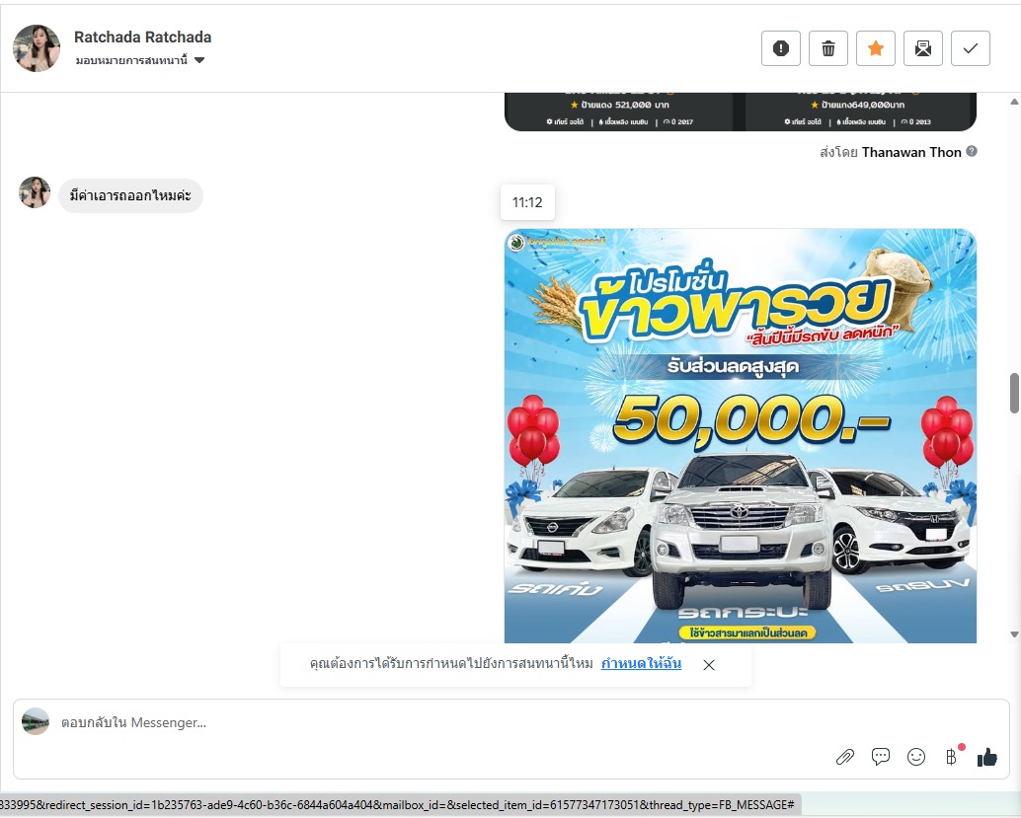The height and width of the screenshot is (818, 1021).
Task: Click help icon beside Thanawan Thon
Action: tap(972, 151)
